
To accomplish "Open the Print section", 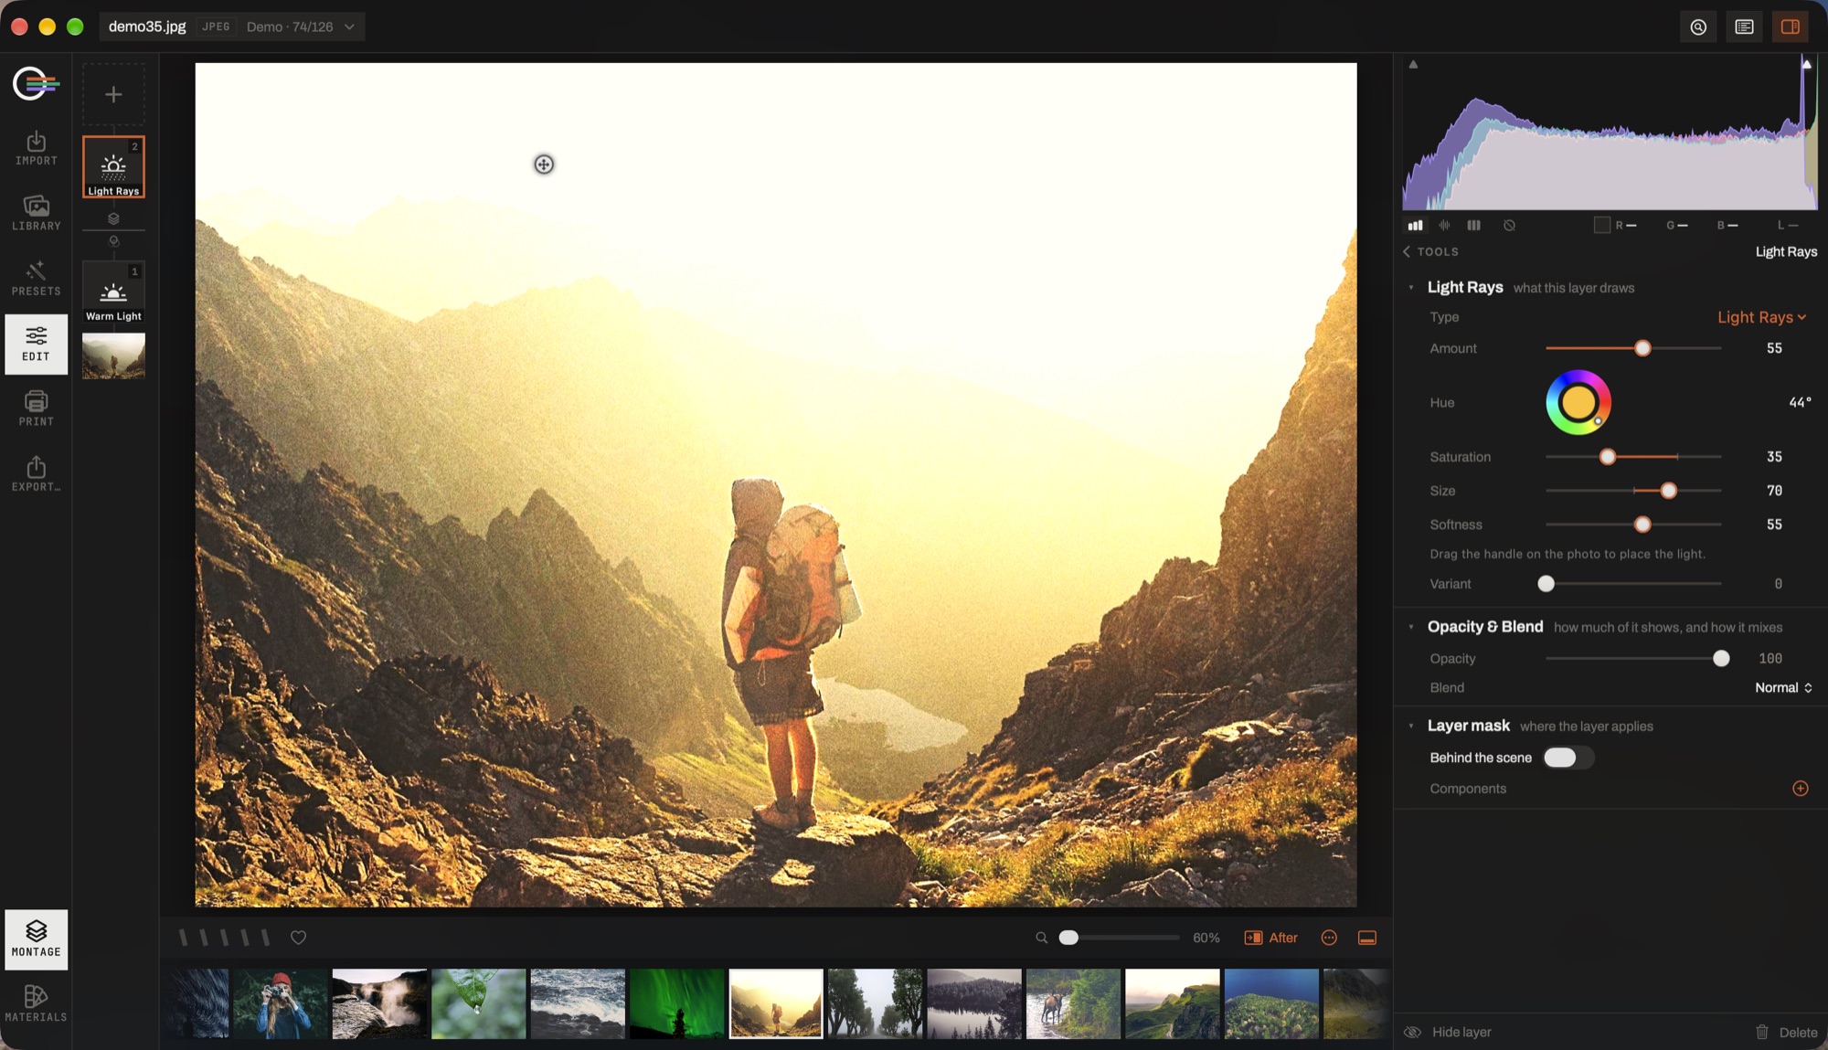I will click(x=36, y=408).
